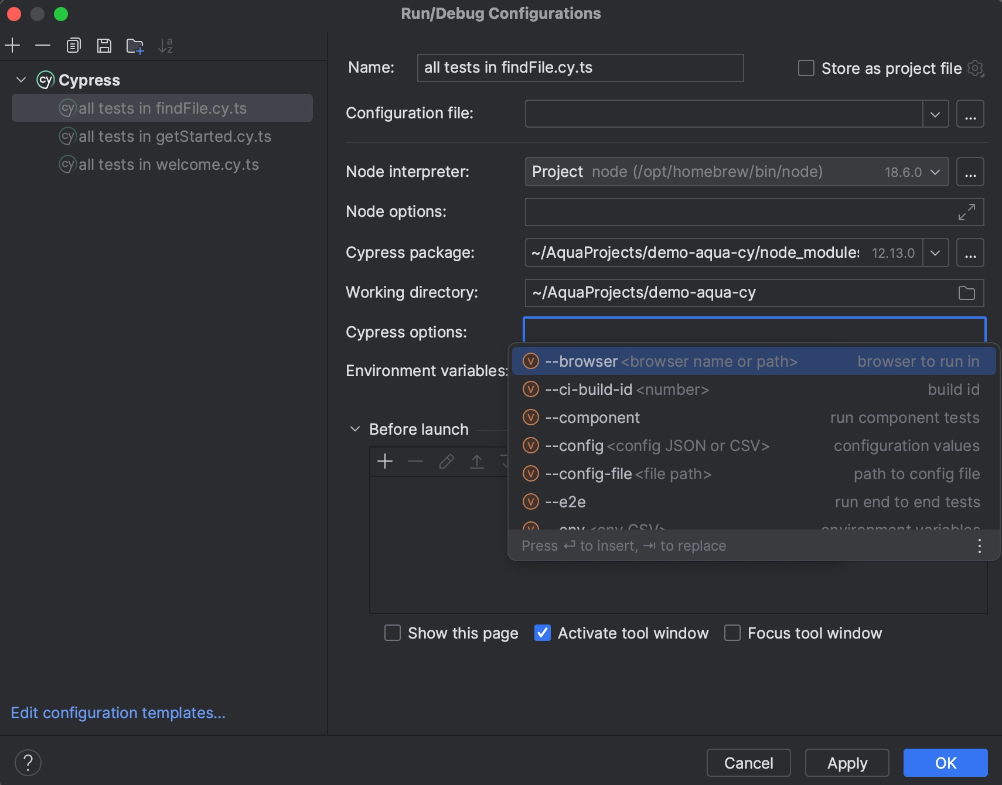Copy the selected configuration

[x=73, y=45]
